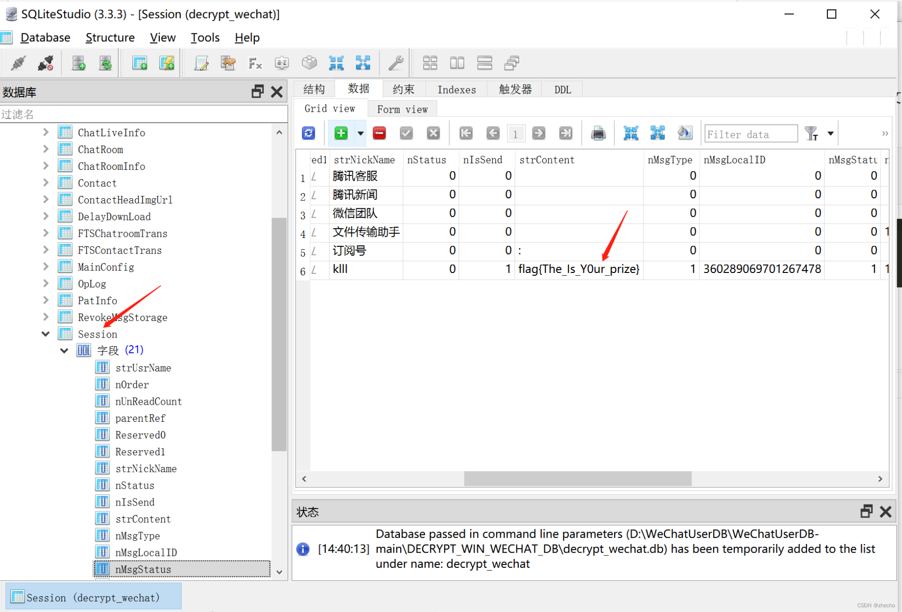Collapse the Session table node
The image size is (902, 612).
(45, 334)
